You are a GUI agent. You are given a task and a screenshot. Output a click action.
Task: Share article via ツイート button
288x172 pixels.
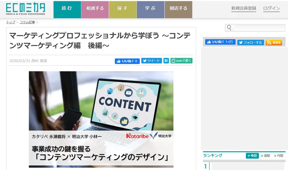coord(151,61)
